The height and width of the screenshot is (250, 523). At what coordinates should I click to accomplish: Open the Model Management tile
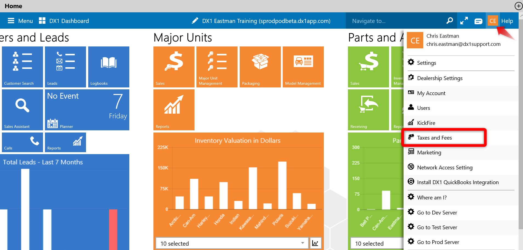[x=303, y=67]
